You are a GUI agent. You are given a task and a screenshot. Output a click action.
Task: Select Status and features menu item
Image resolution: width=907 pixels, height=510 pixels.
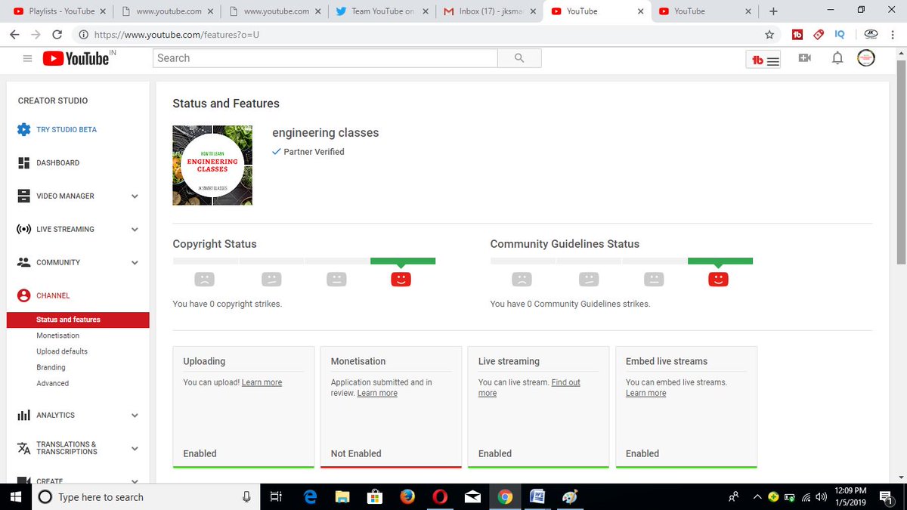pos(77,320)
